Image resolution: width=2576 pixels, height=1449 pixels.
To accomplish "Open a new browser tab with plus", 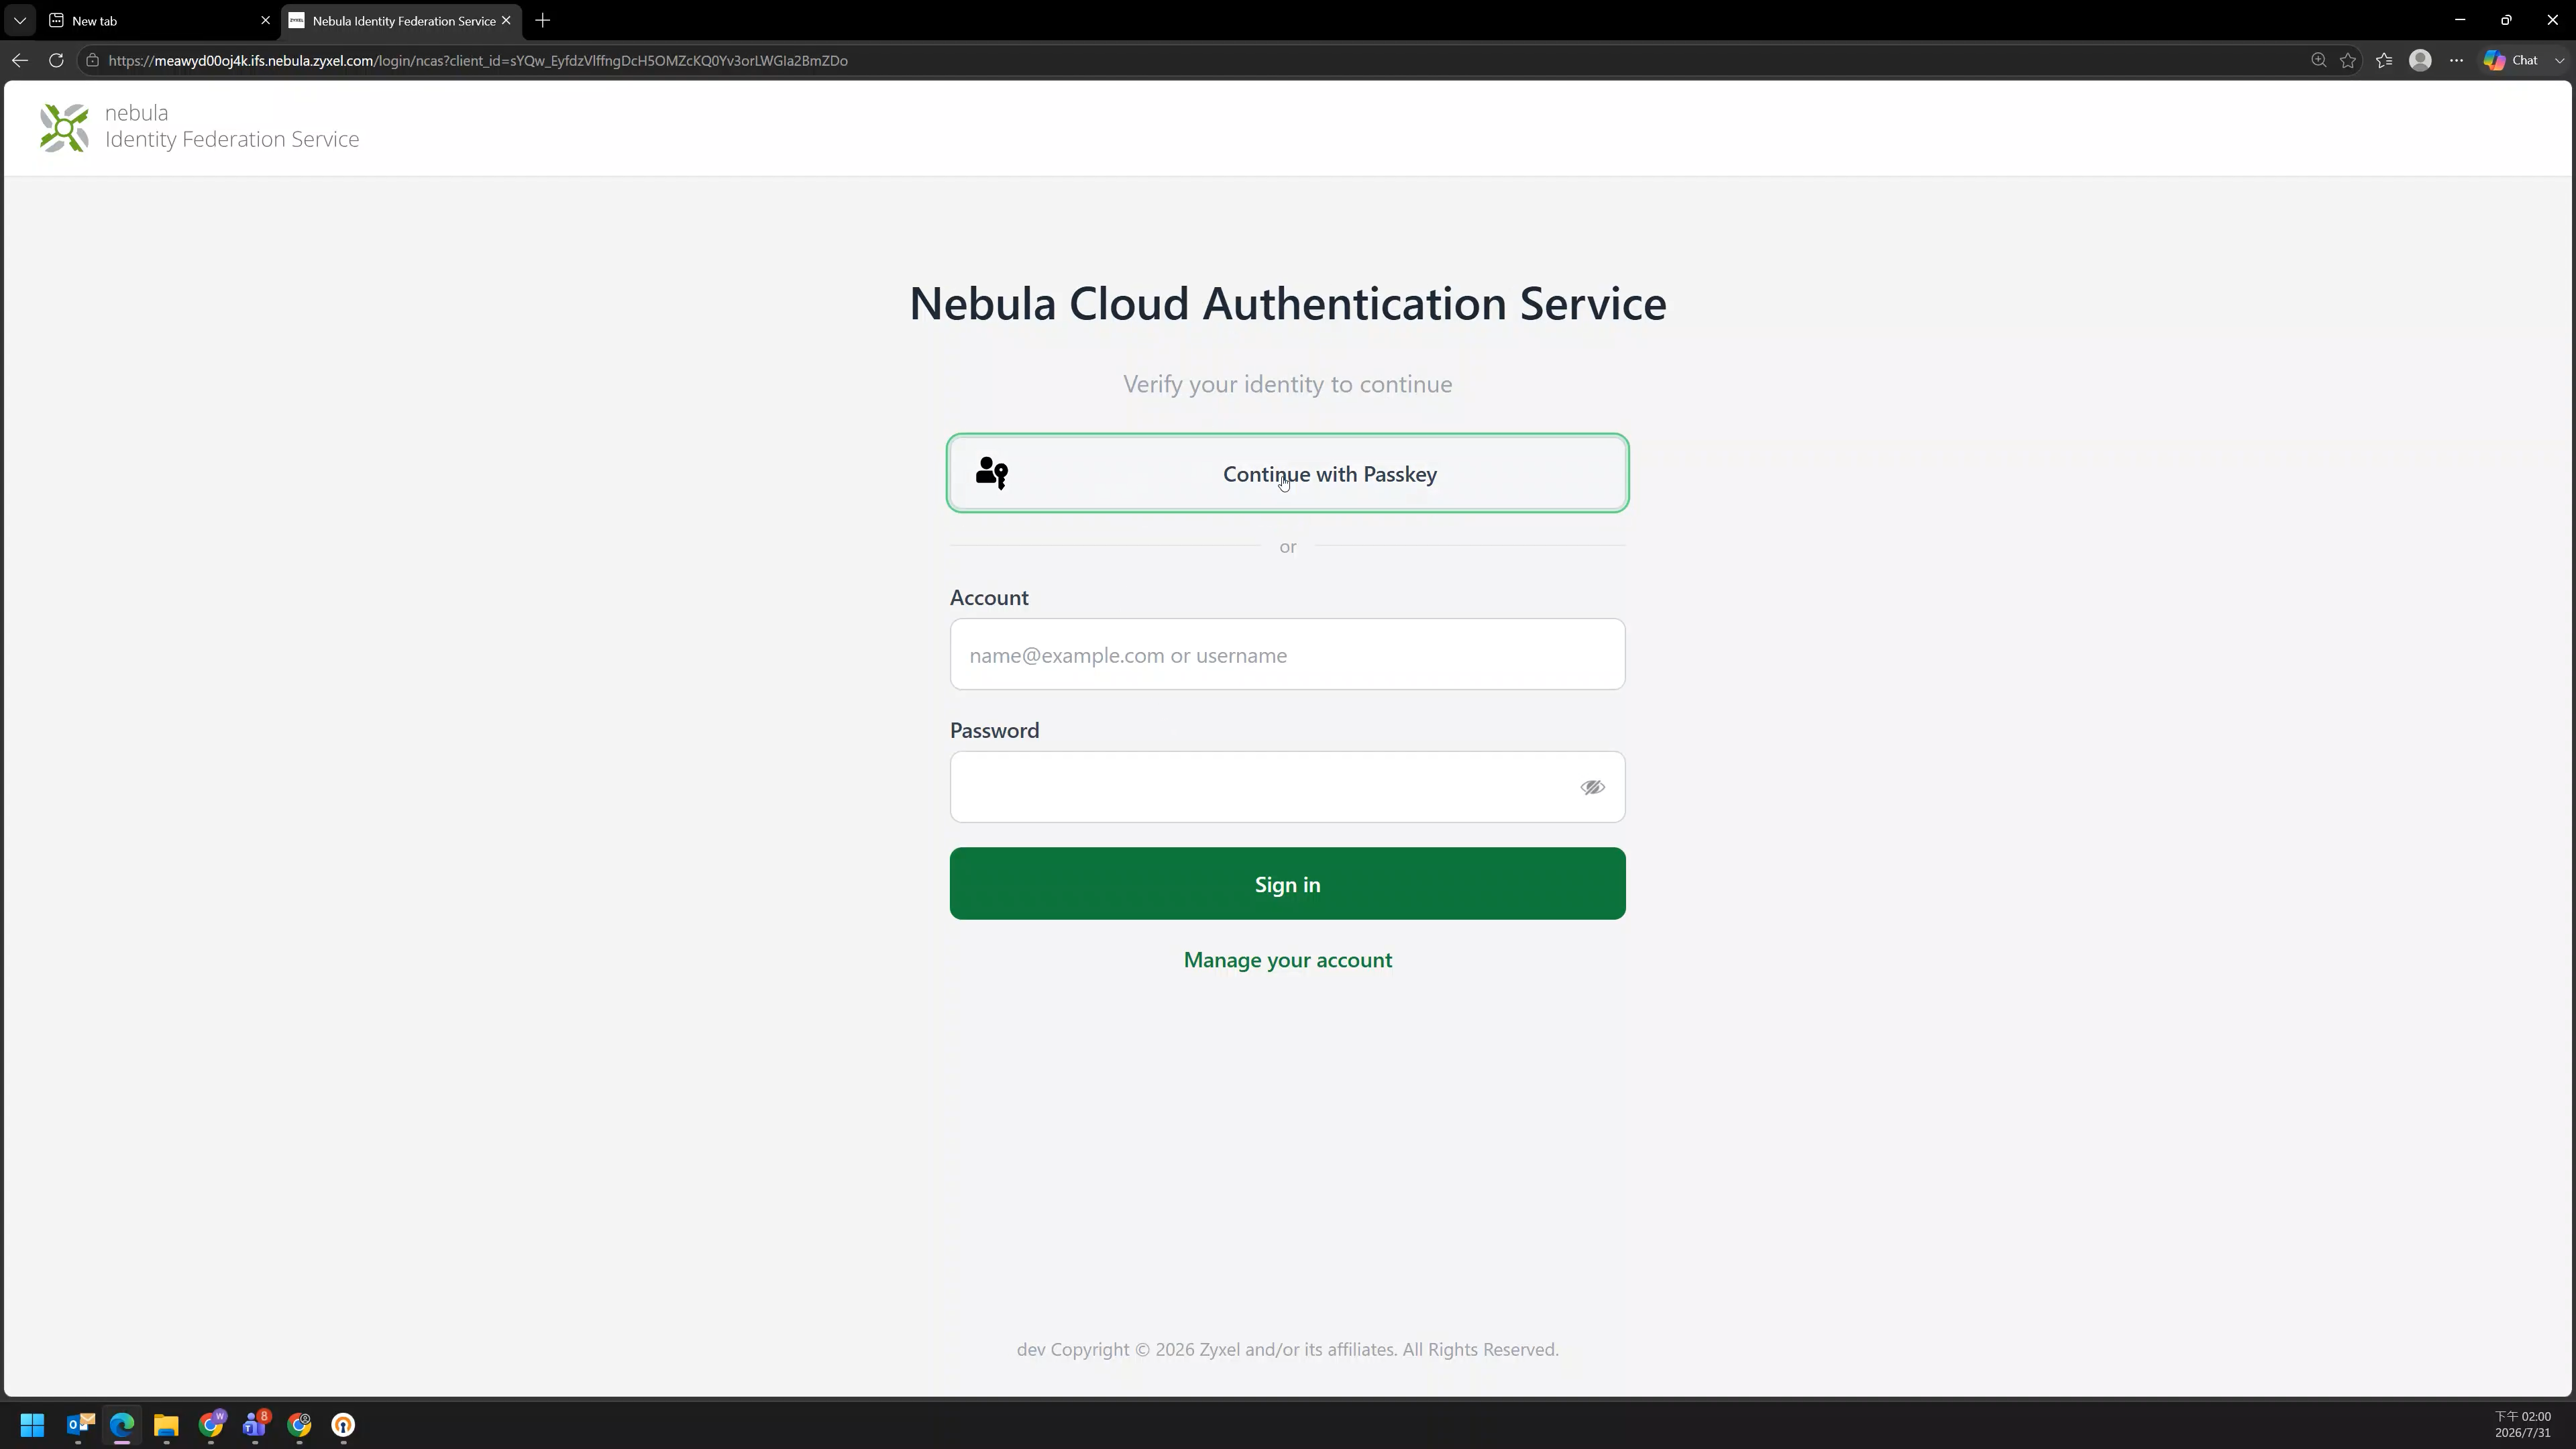I will coord(543,21).
